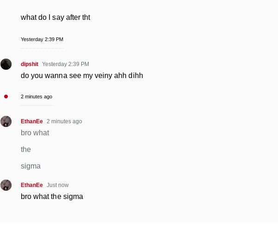This screenshot has height=229, width=278.
Task: Click the dotted line under 2 minutes ago divider
Action: pos(36,105)
